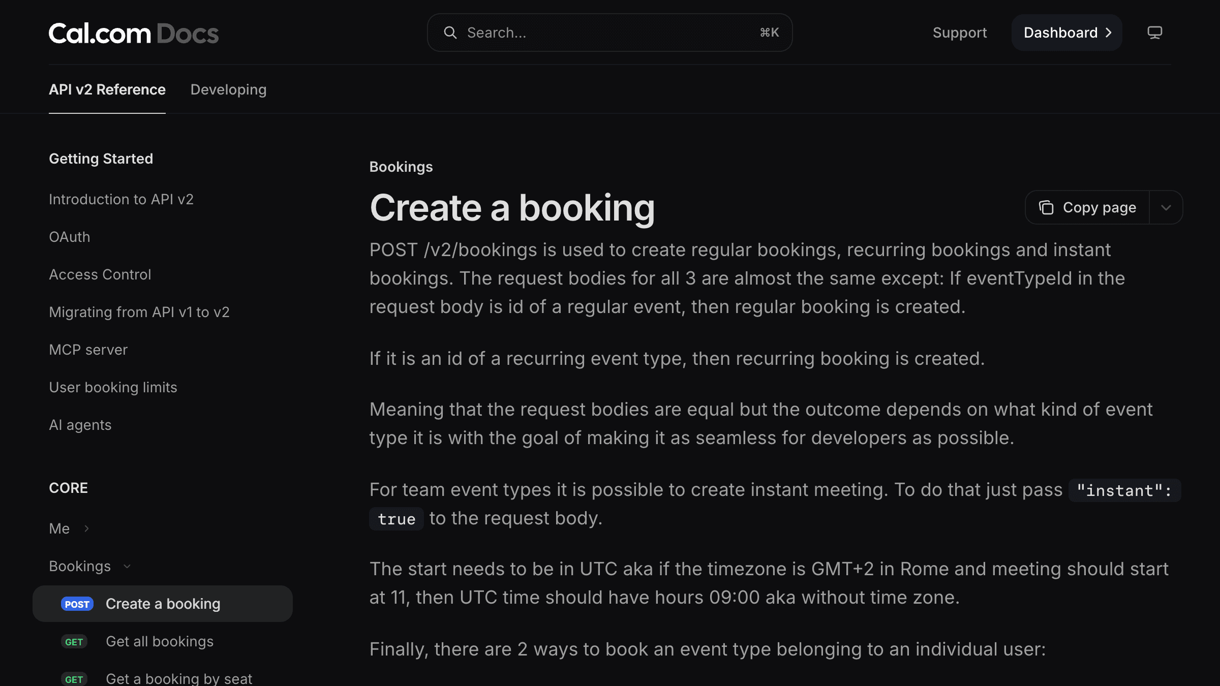Screen dimensions: 1220x686
Task: Open the Support link
Action: [x=960, y=33]
